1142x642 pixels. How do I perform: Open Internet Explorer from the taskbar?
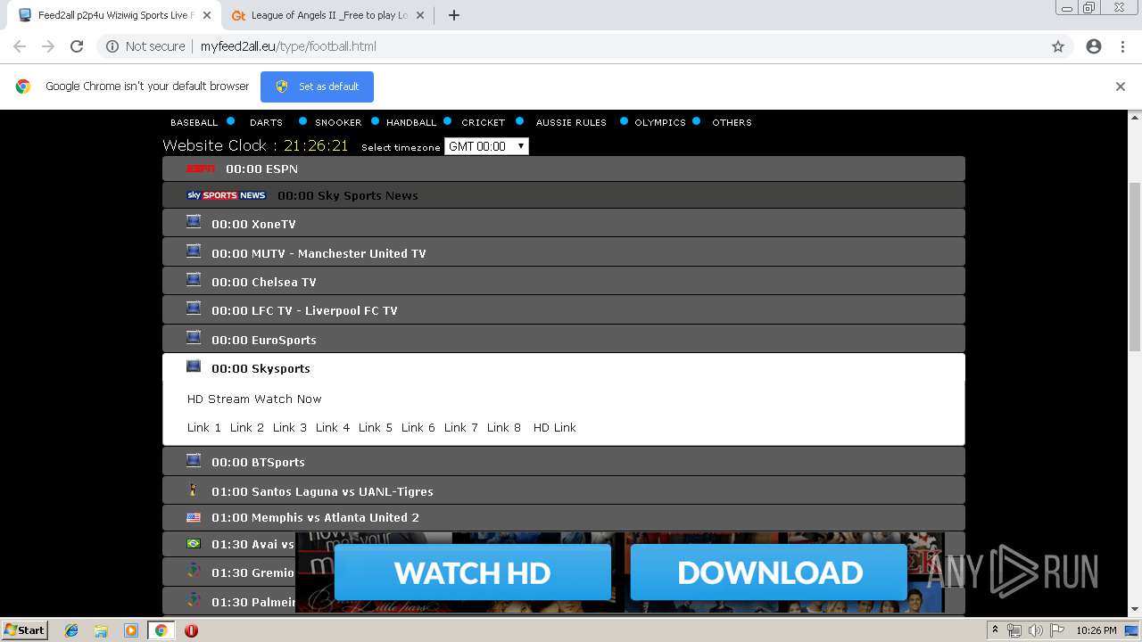coord(71,630)
